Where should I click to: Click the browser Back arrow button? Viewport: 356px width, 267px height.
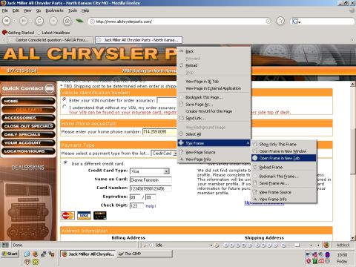pos(7,21)
